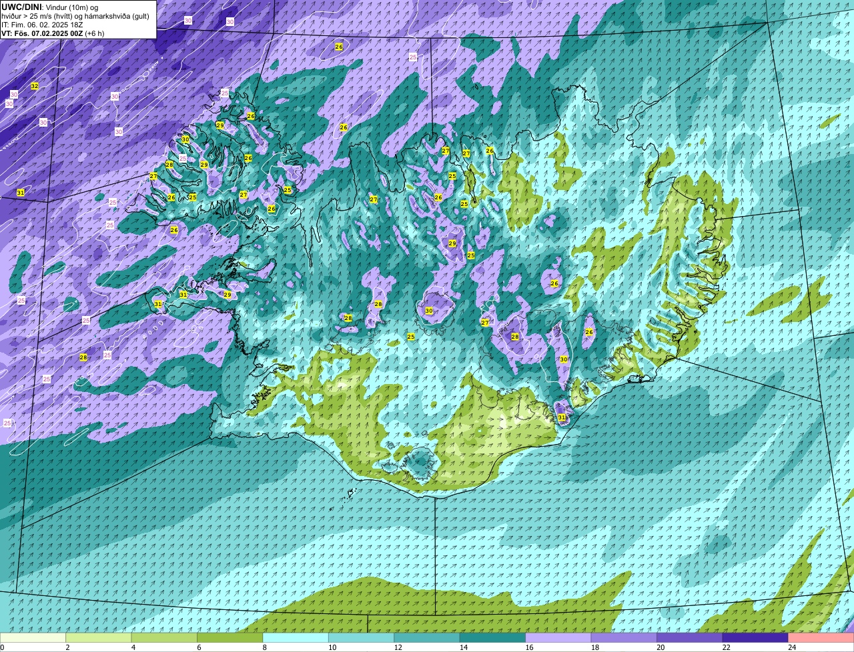Screen dimensions: 854x652
Task: Click the scale tick label "18"
Action: (x=595, y=647)
